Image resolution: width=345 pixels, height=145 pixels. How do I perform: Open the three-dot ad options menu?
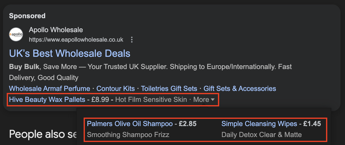coord(132,40)
